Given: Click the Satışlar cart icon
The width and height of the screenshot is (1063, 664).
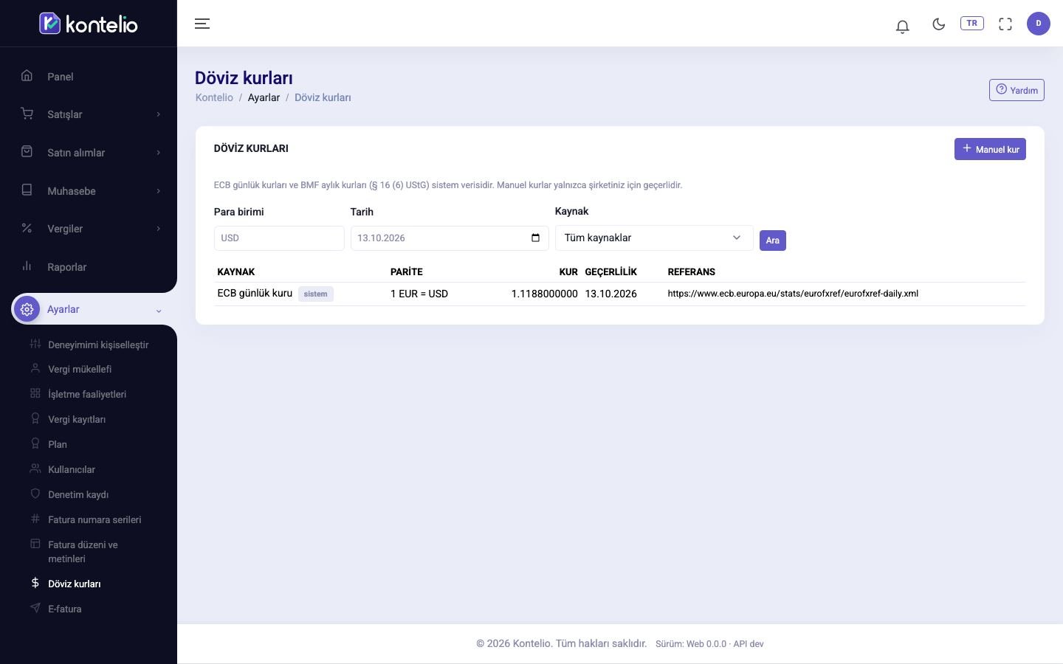Looking at the screenshot, I should coord(27,114).
